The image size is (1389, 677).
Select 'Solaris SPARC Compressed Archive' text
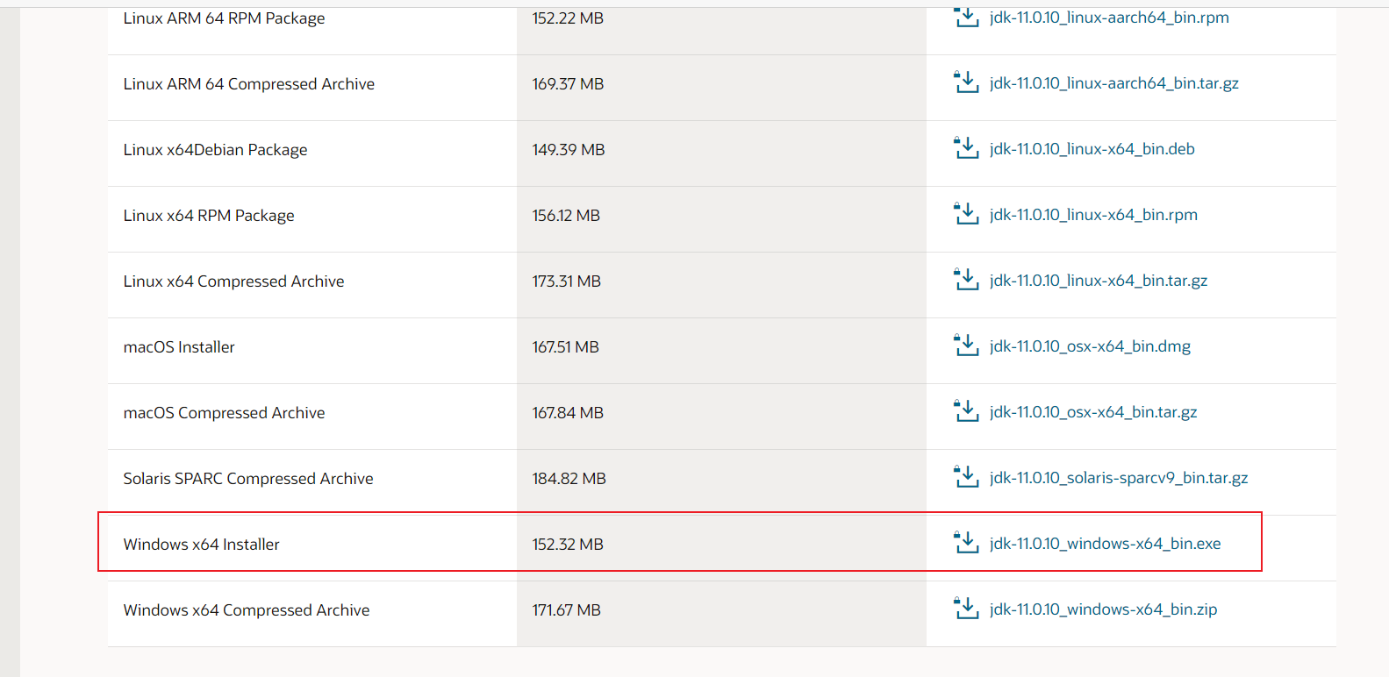coord(248,479)
